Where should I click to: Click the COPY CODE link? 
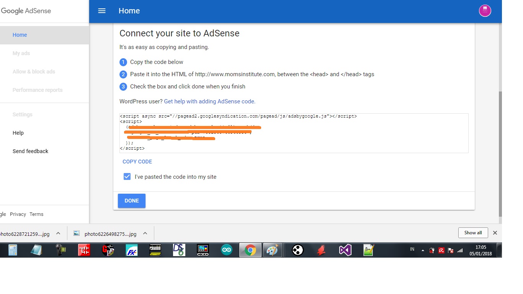(137, 161)
